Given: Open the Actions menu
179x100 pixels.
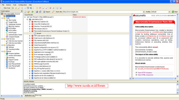Looking at the screenshot, I should (9, 5).
